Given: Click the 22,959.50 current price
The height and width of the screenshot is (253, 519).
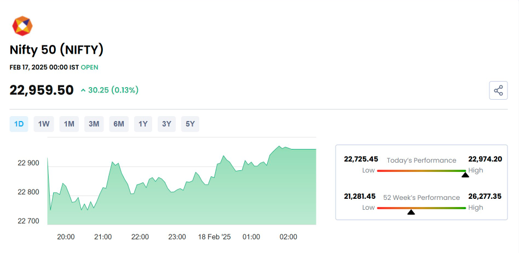Looking at the screenshot, I should (42, 90).
